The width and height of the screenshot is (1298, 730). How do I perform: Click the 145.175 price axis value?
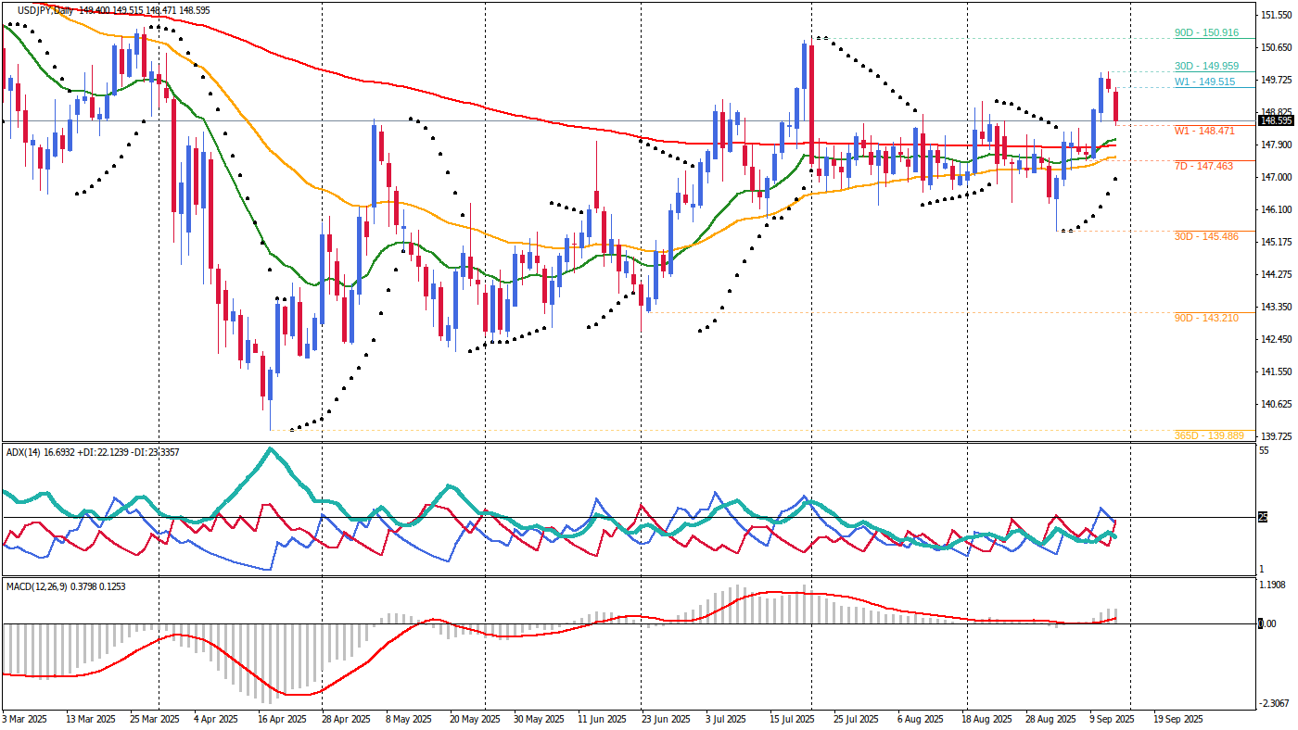(x=1277, y=242)
